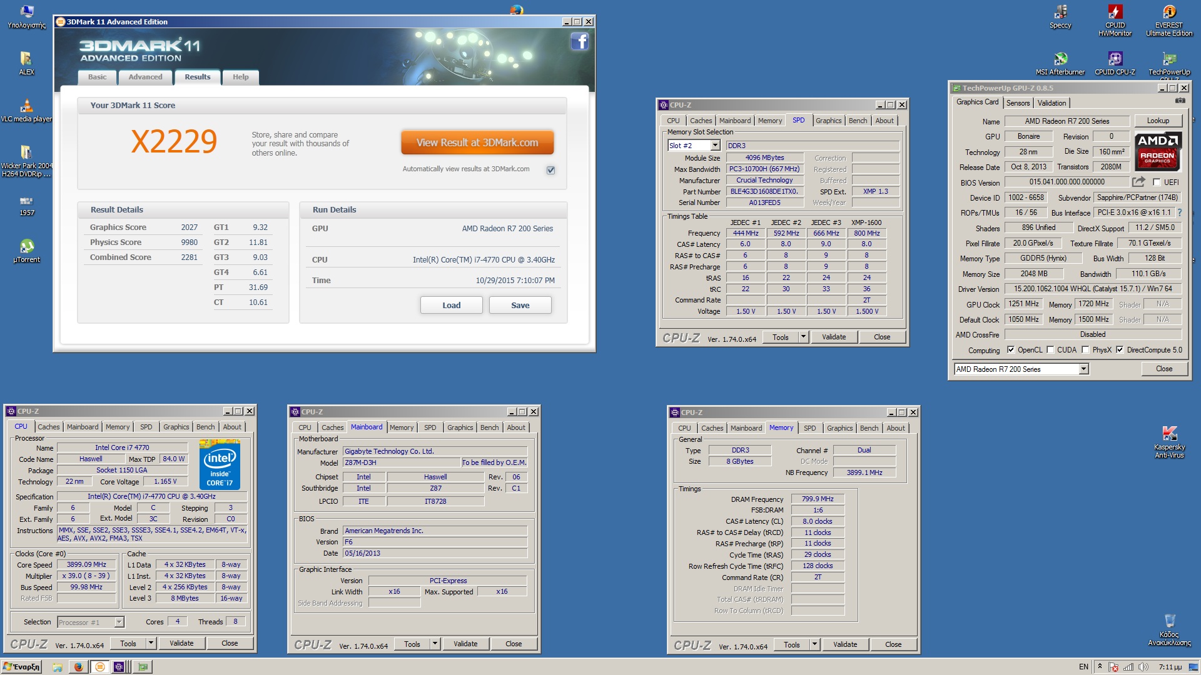Image resolution: width=1201 pixels, height=675 pixels.
Task: Click Validate in the CPU-Z Memory window
Action: (844, 645)
